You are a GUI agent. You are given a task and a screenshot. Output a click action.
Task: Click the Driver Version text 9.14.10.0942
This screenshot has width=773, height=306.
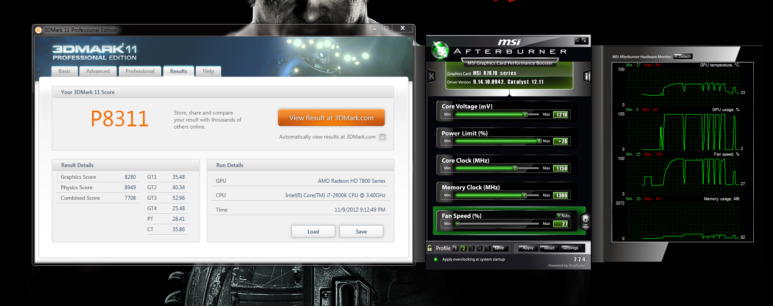click(489, 82)
